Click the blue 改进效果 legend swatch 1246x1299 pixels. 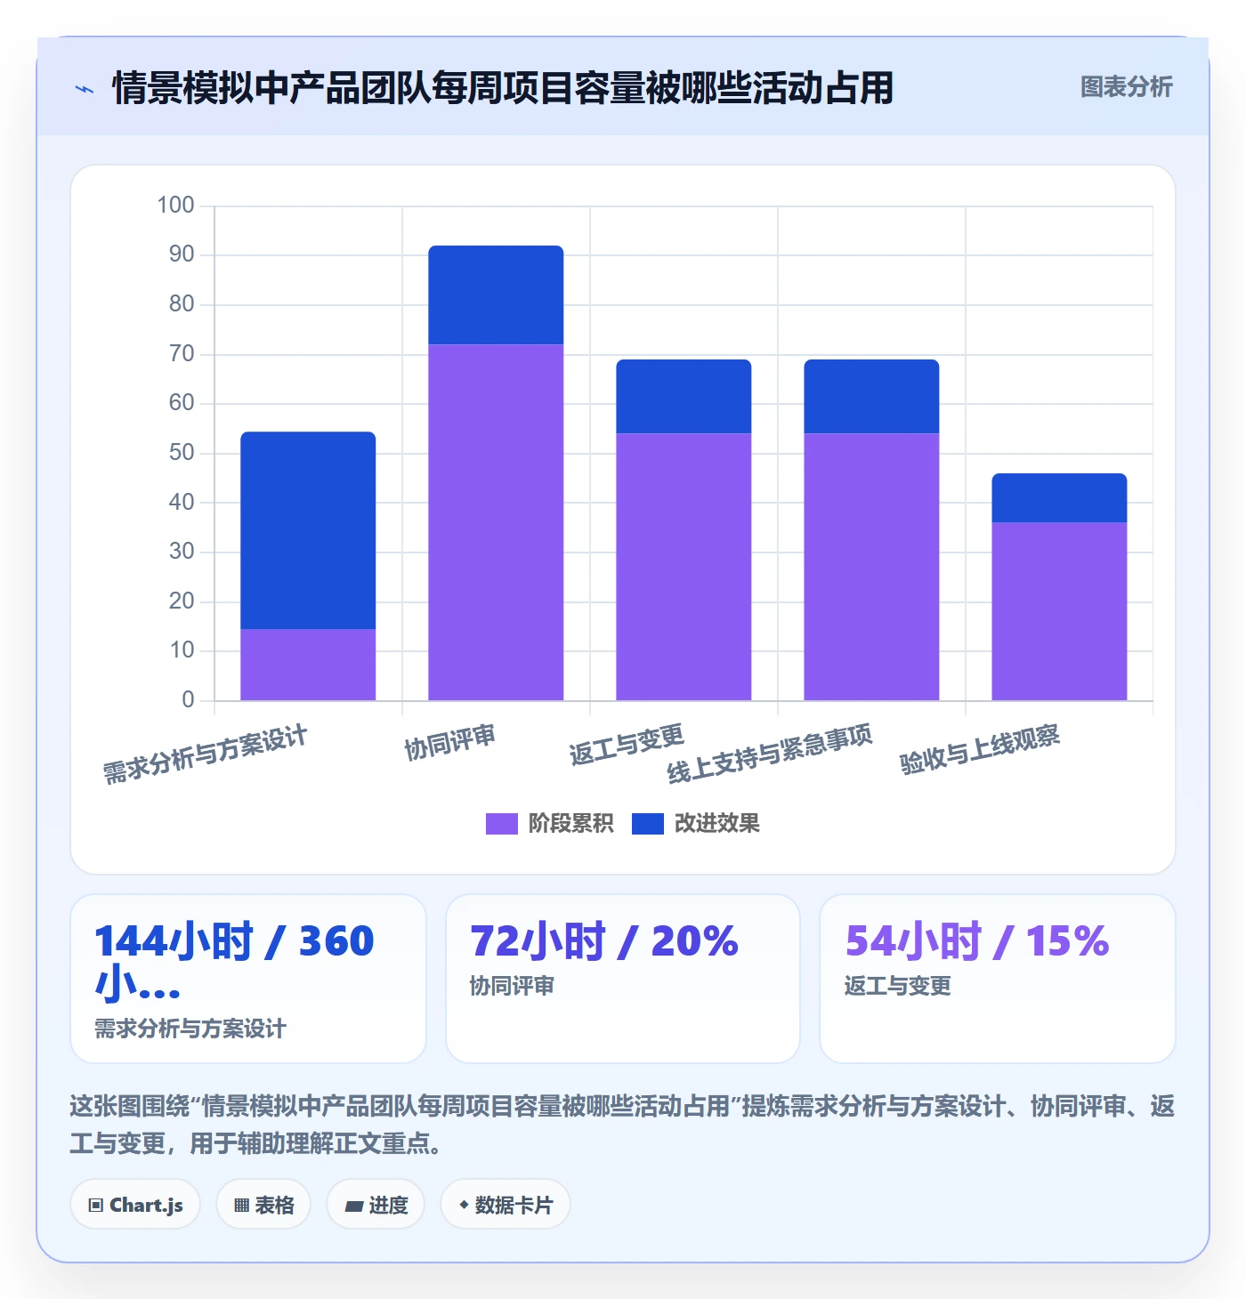pos(648,824)
